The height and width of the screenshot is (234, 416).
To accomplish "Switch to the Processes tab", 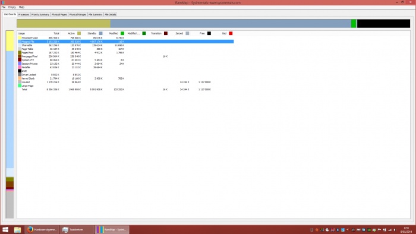I will (24, 15).
